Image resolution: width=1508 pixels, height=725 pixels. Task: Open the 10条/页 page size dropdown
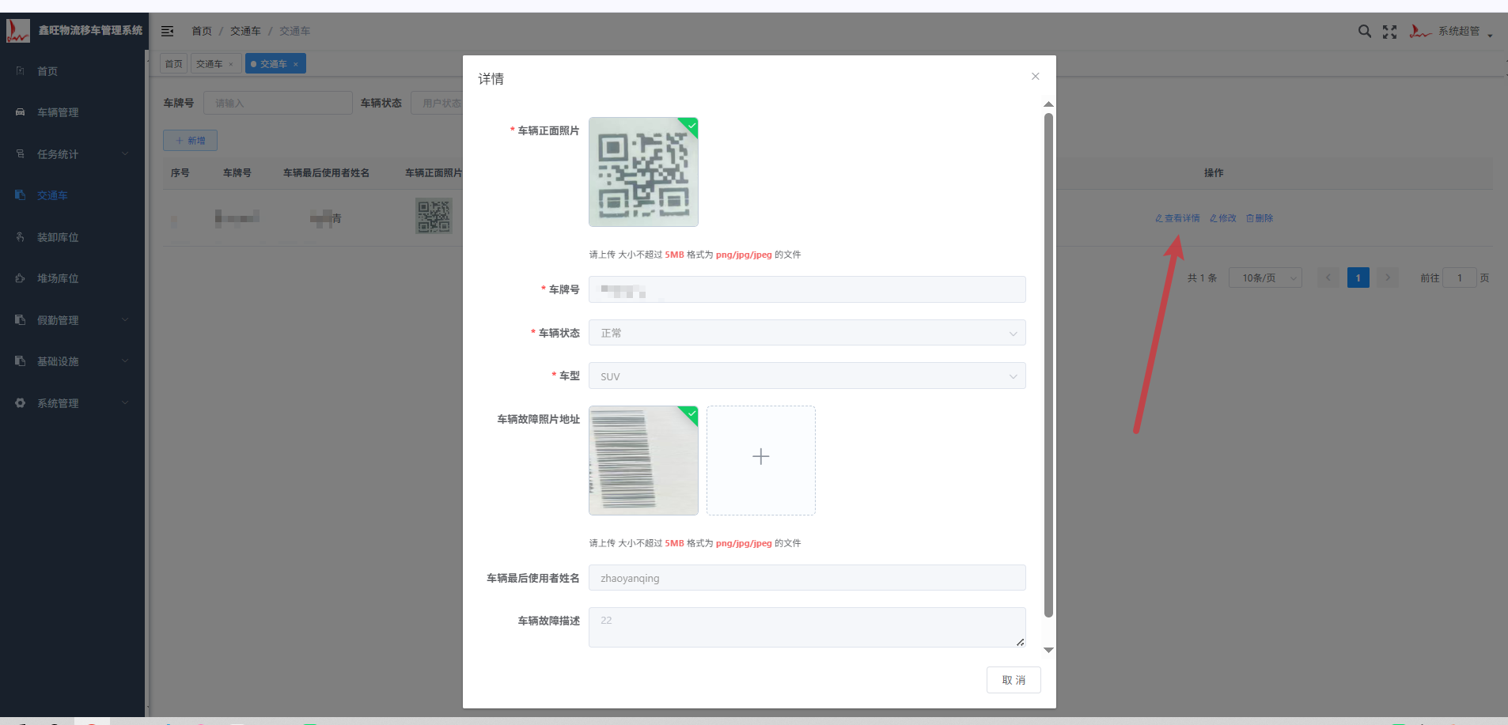1265,278
